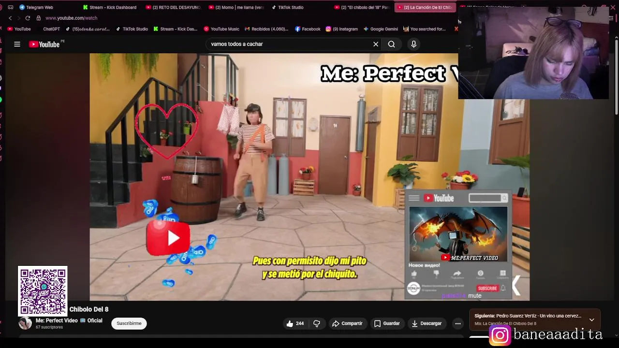Image resolution: width=619 pixels, height=348 pixels.
Task: Go forward in the browser
Action: pyautogui.click(x=19, y=18)
